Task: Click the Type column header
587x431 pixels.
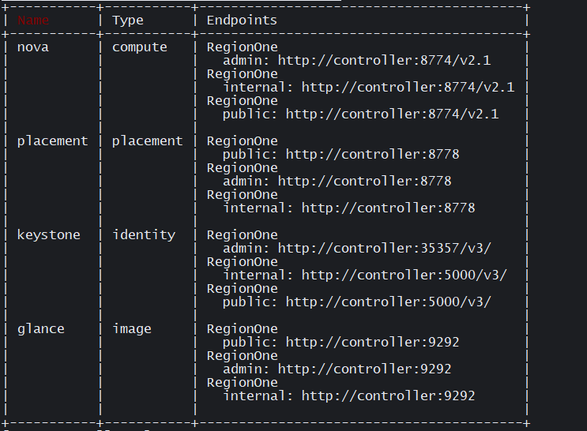Action: (x=128, y=21)
